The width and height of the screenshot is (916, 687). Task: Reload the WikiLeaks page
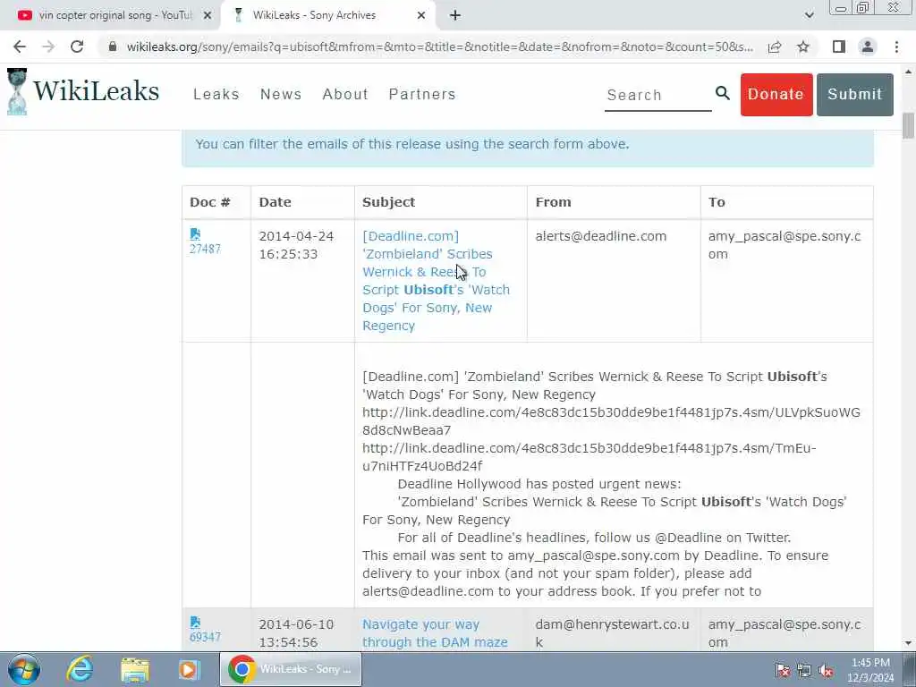tap(77, 47)
